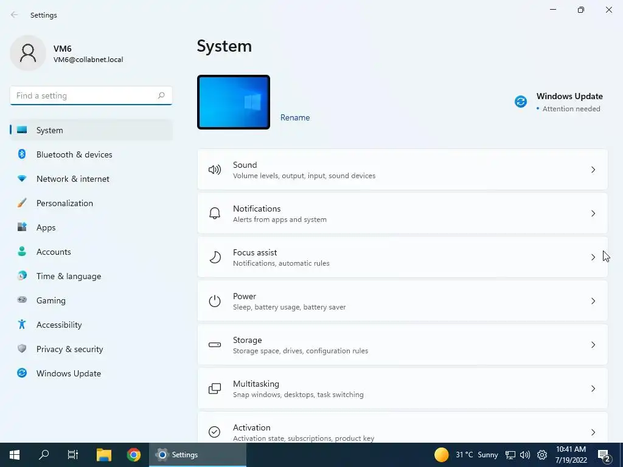Screen dimensions: 623x467
Task: Click the Bluetooth icon in sidebar
Action: point(22,154)
